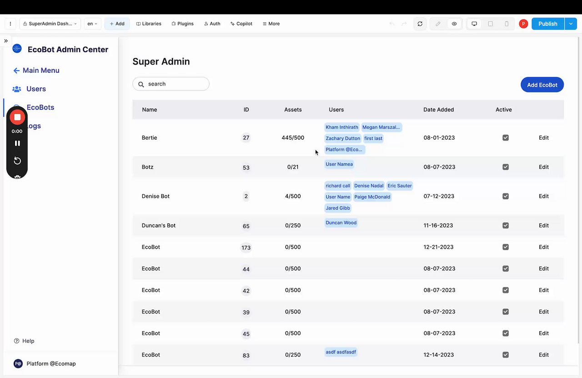Click the refresh icon in the toolbar

(420, 24)
